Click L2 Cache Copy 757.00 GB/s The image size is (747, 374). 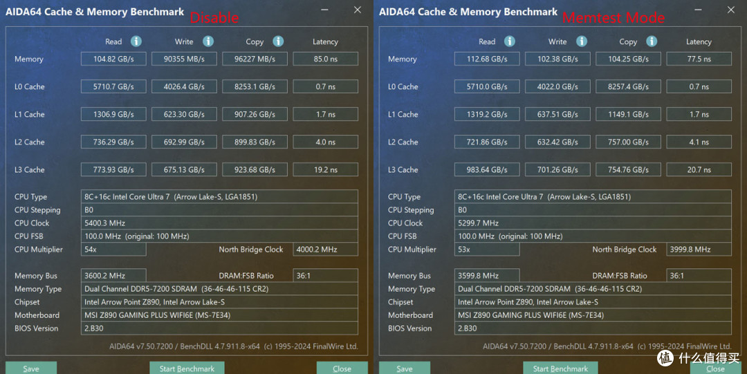(x=628, y=142)
